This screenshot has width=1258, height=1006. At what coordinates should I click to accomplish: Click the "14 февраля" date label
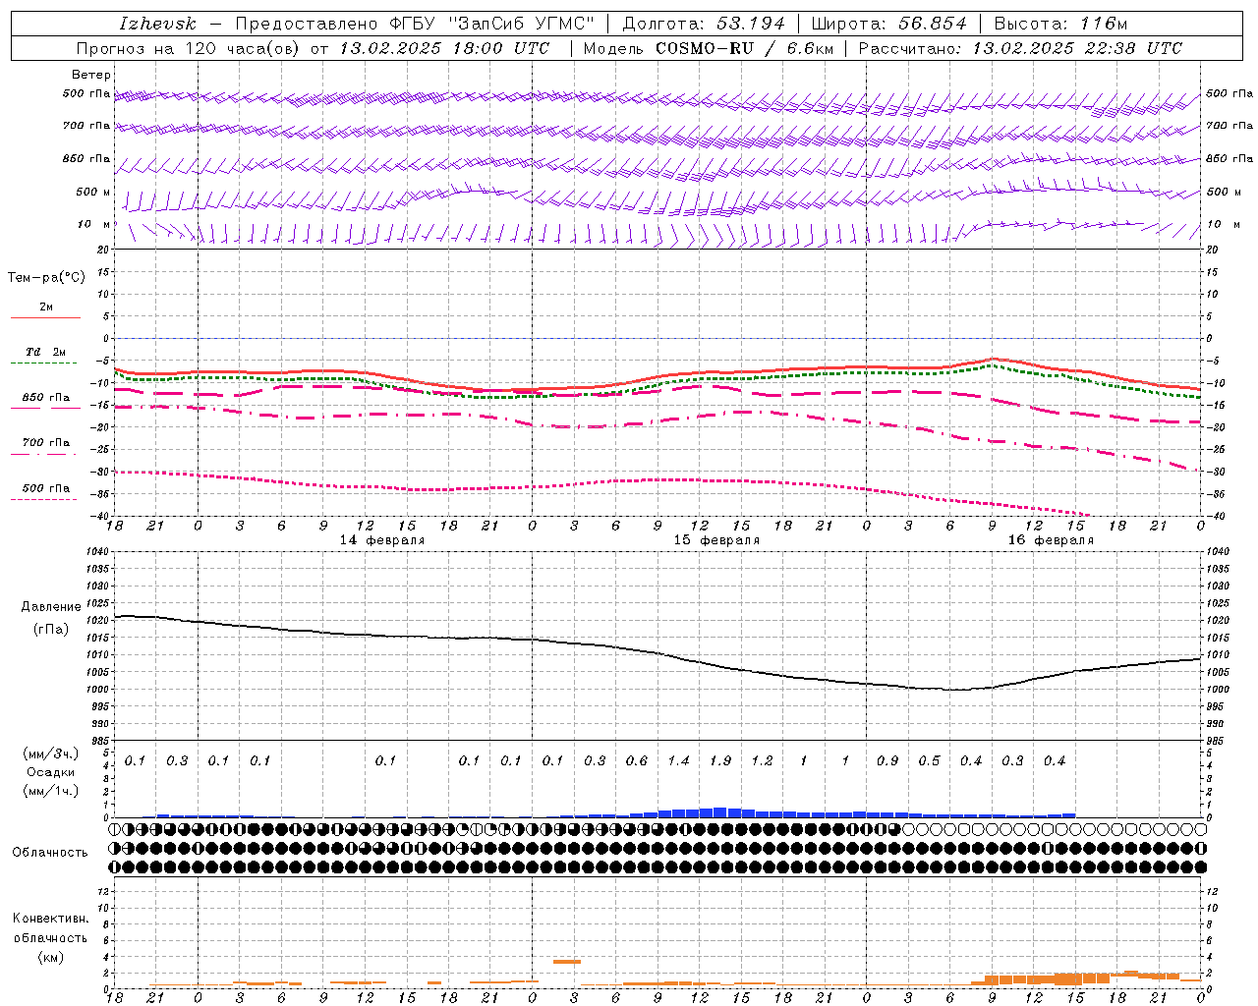[x=382, y=540]
